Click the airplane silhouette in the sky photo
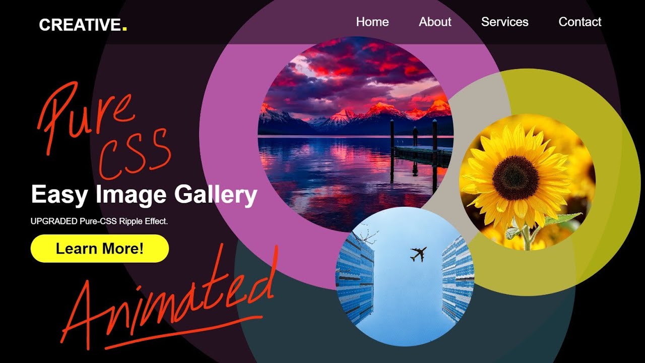This screenshot has width=645, height=363. coord(418,254)
